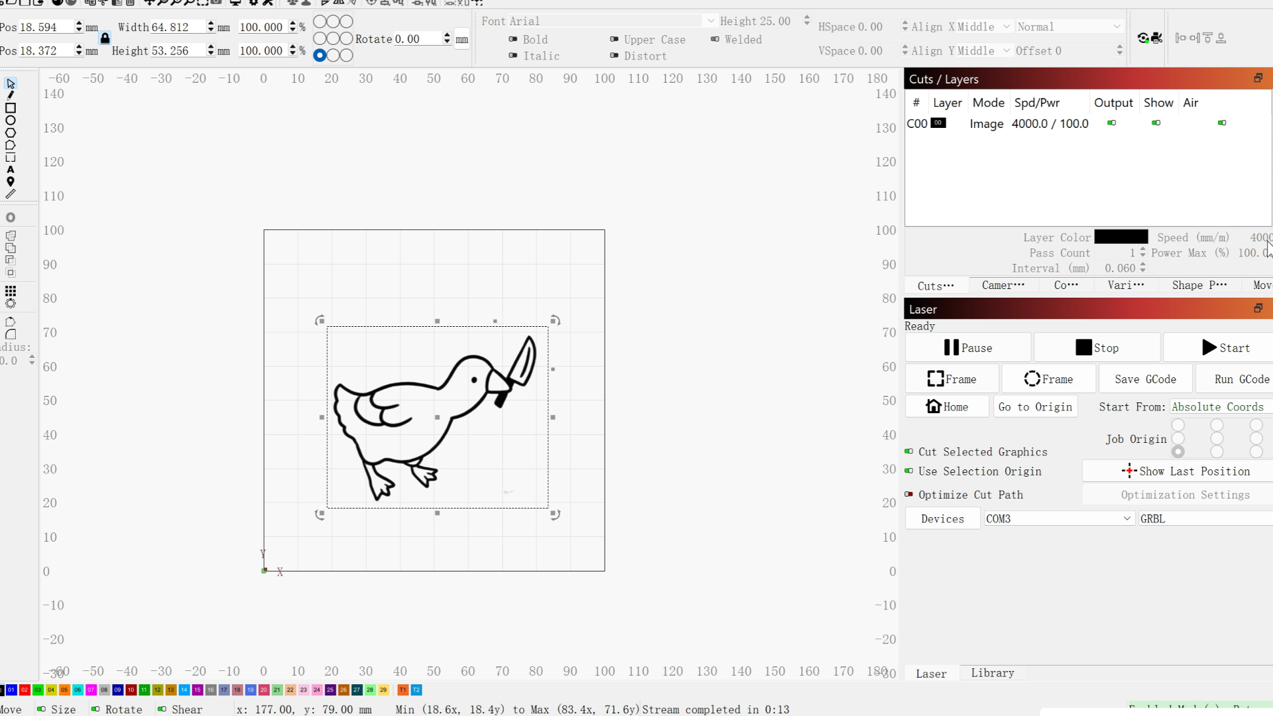Toggle Output for layer C00
1273x716 pixels.
tap(1112, 123)
